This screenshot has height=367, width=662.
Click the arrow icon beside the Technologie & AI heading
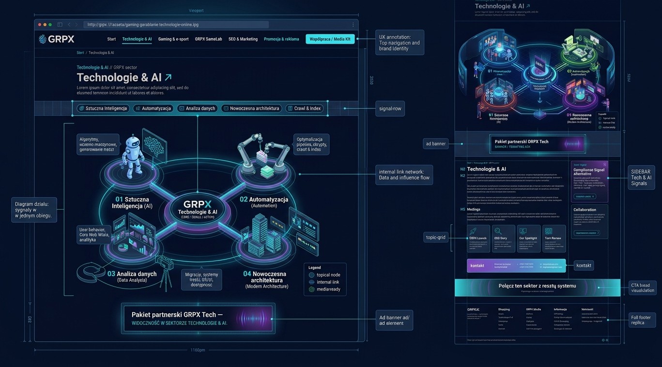click(x=169, y=77)
